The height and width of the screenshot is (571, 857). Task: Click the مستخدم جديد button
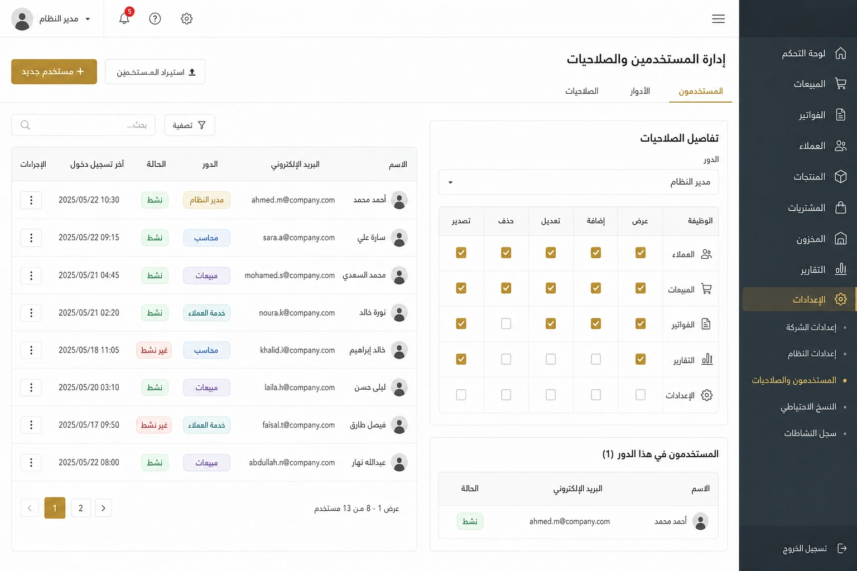click(54, 71)
